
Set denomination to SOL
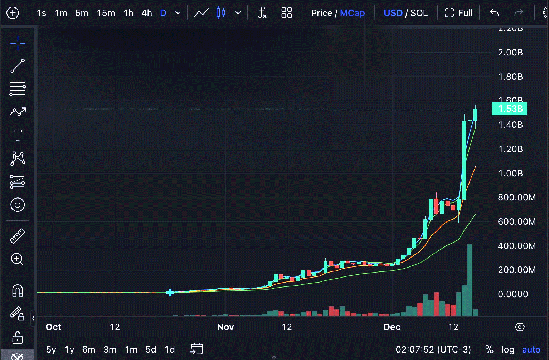(419, 13)
